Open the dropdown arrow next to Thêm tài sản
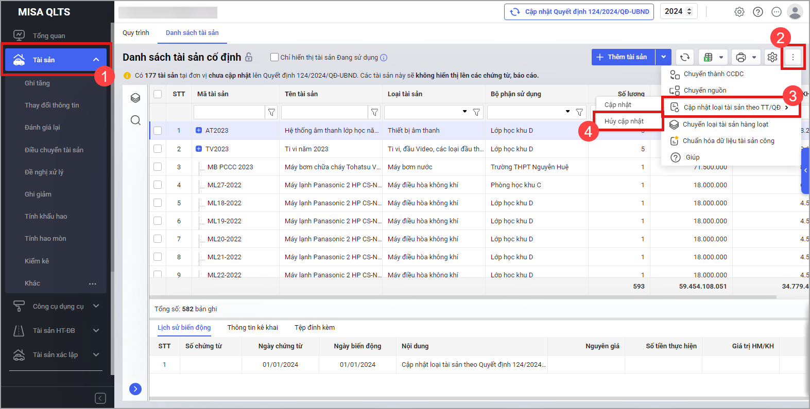 point(663,57)
